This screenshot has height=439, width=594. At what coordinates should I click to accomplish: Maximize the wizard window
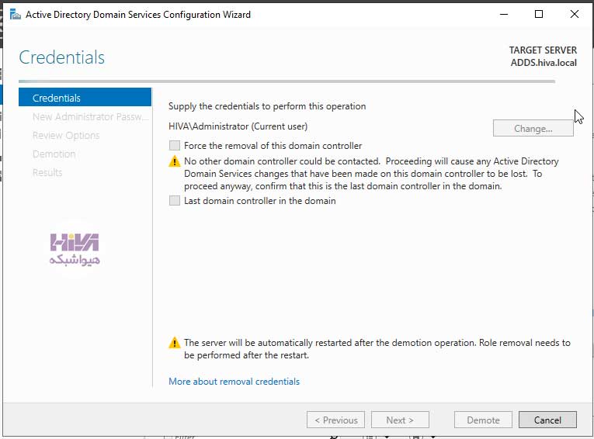[539, 15]
